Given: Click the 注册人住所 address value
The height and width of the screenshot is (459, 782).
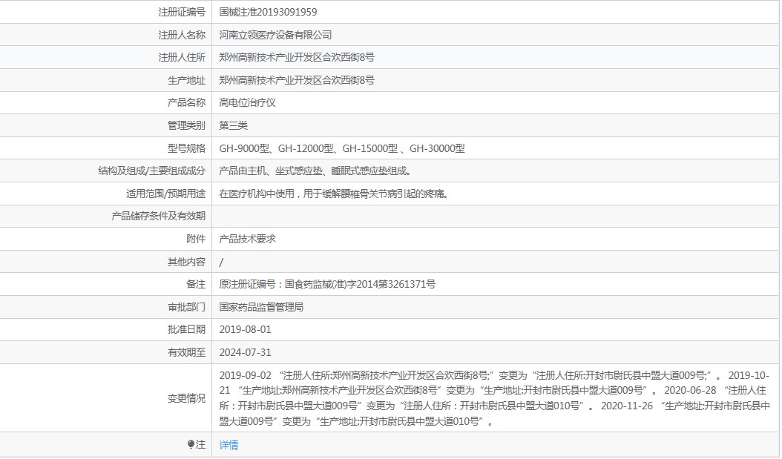Looking at the screenshot, I should 297,57.
